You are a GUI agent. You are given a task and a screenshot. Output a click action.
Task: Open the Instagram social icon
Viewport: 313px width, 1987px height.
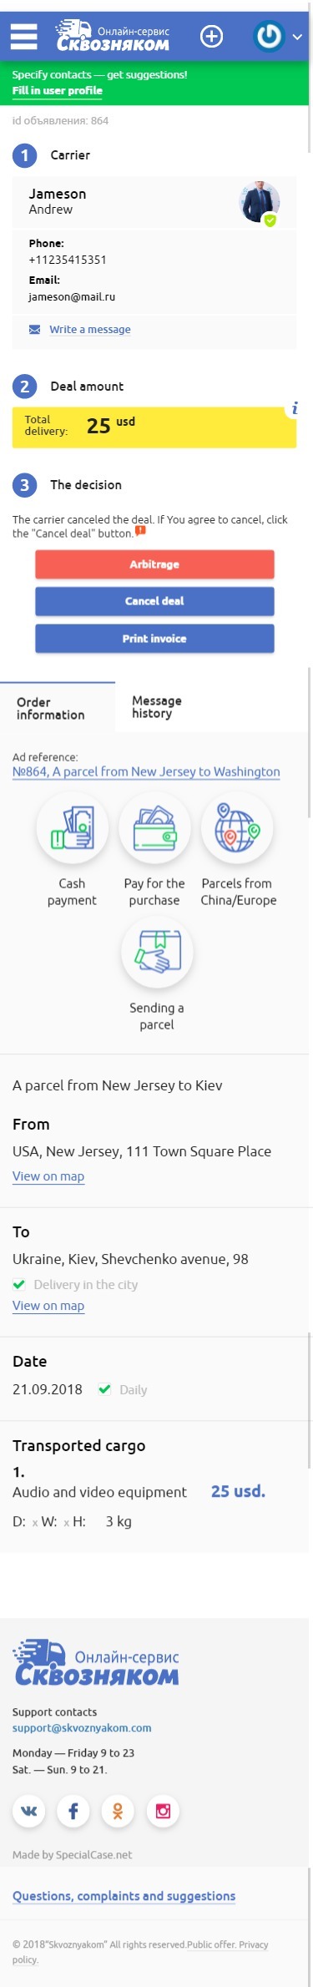point(163,1810)
